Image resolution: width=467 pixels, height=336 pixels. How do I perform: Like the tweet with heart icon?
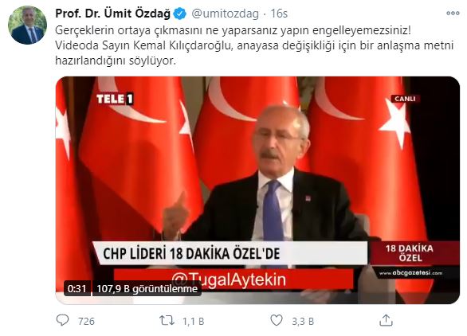click(276, 321)
